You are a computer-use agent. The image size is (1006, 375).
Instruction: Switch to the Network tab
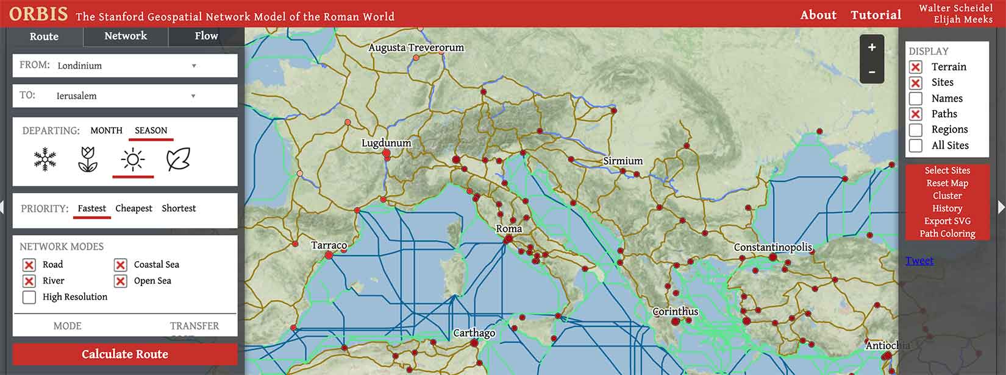click(126, 36)
